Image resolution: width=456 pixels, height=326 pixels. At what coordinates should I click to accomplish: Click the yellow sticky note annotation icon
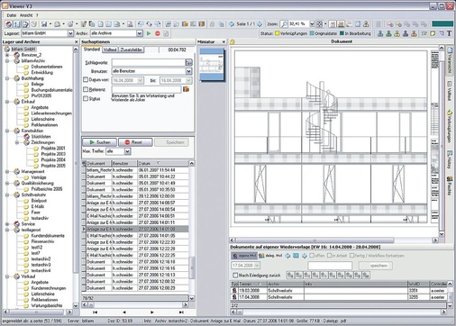coord(433,33)
